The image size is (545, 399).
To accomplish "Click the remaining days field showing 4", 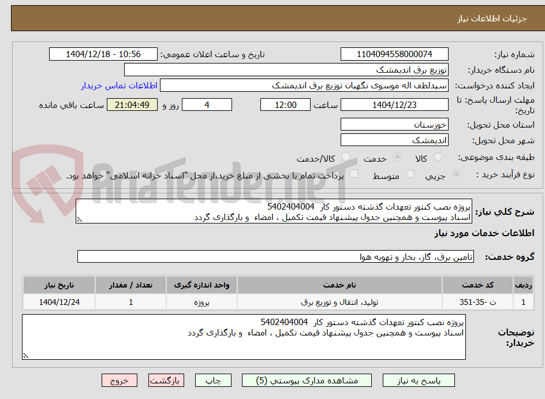I will 207,105.
